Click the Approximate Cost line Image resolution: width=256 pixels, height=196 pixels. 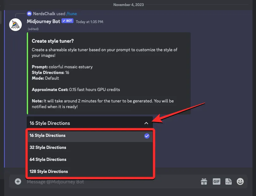click(76, 89)
